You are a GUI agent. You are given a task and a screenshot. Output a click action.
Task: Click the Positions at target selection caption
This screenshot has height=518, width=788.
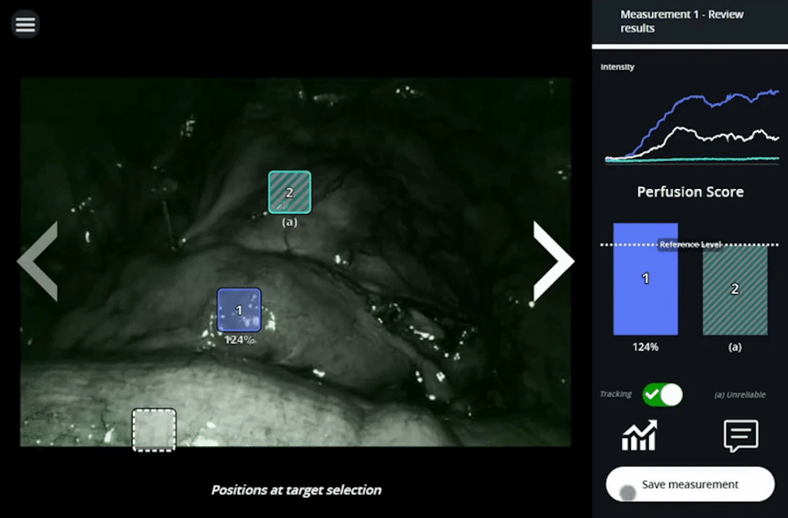pyautogui.click(x=296, y=490)
